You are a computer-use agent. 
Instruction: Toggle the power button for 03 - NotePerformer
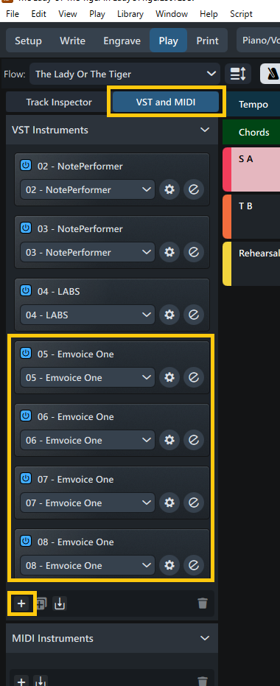pos(26,228)
